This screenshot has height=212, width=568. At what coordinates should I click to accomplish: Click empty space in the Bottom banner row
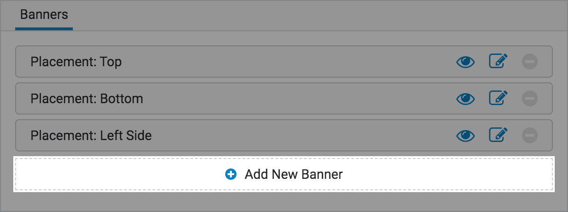click(284, 98)
